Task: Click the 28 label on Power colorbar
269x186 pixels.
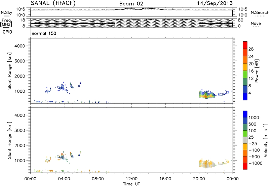Action: pos(251,49)
